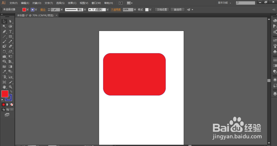
Task: Set paint mode to None
Action: pos(12,105)
